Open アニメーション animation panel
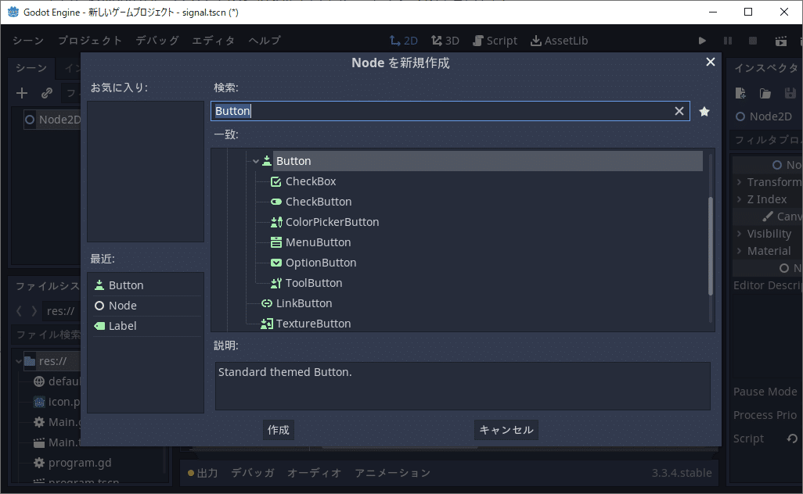This screenshot has width=803, height=494. (393, 473)
